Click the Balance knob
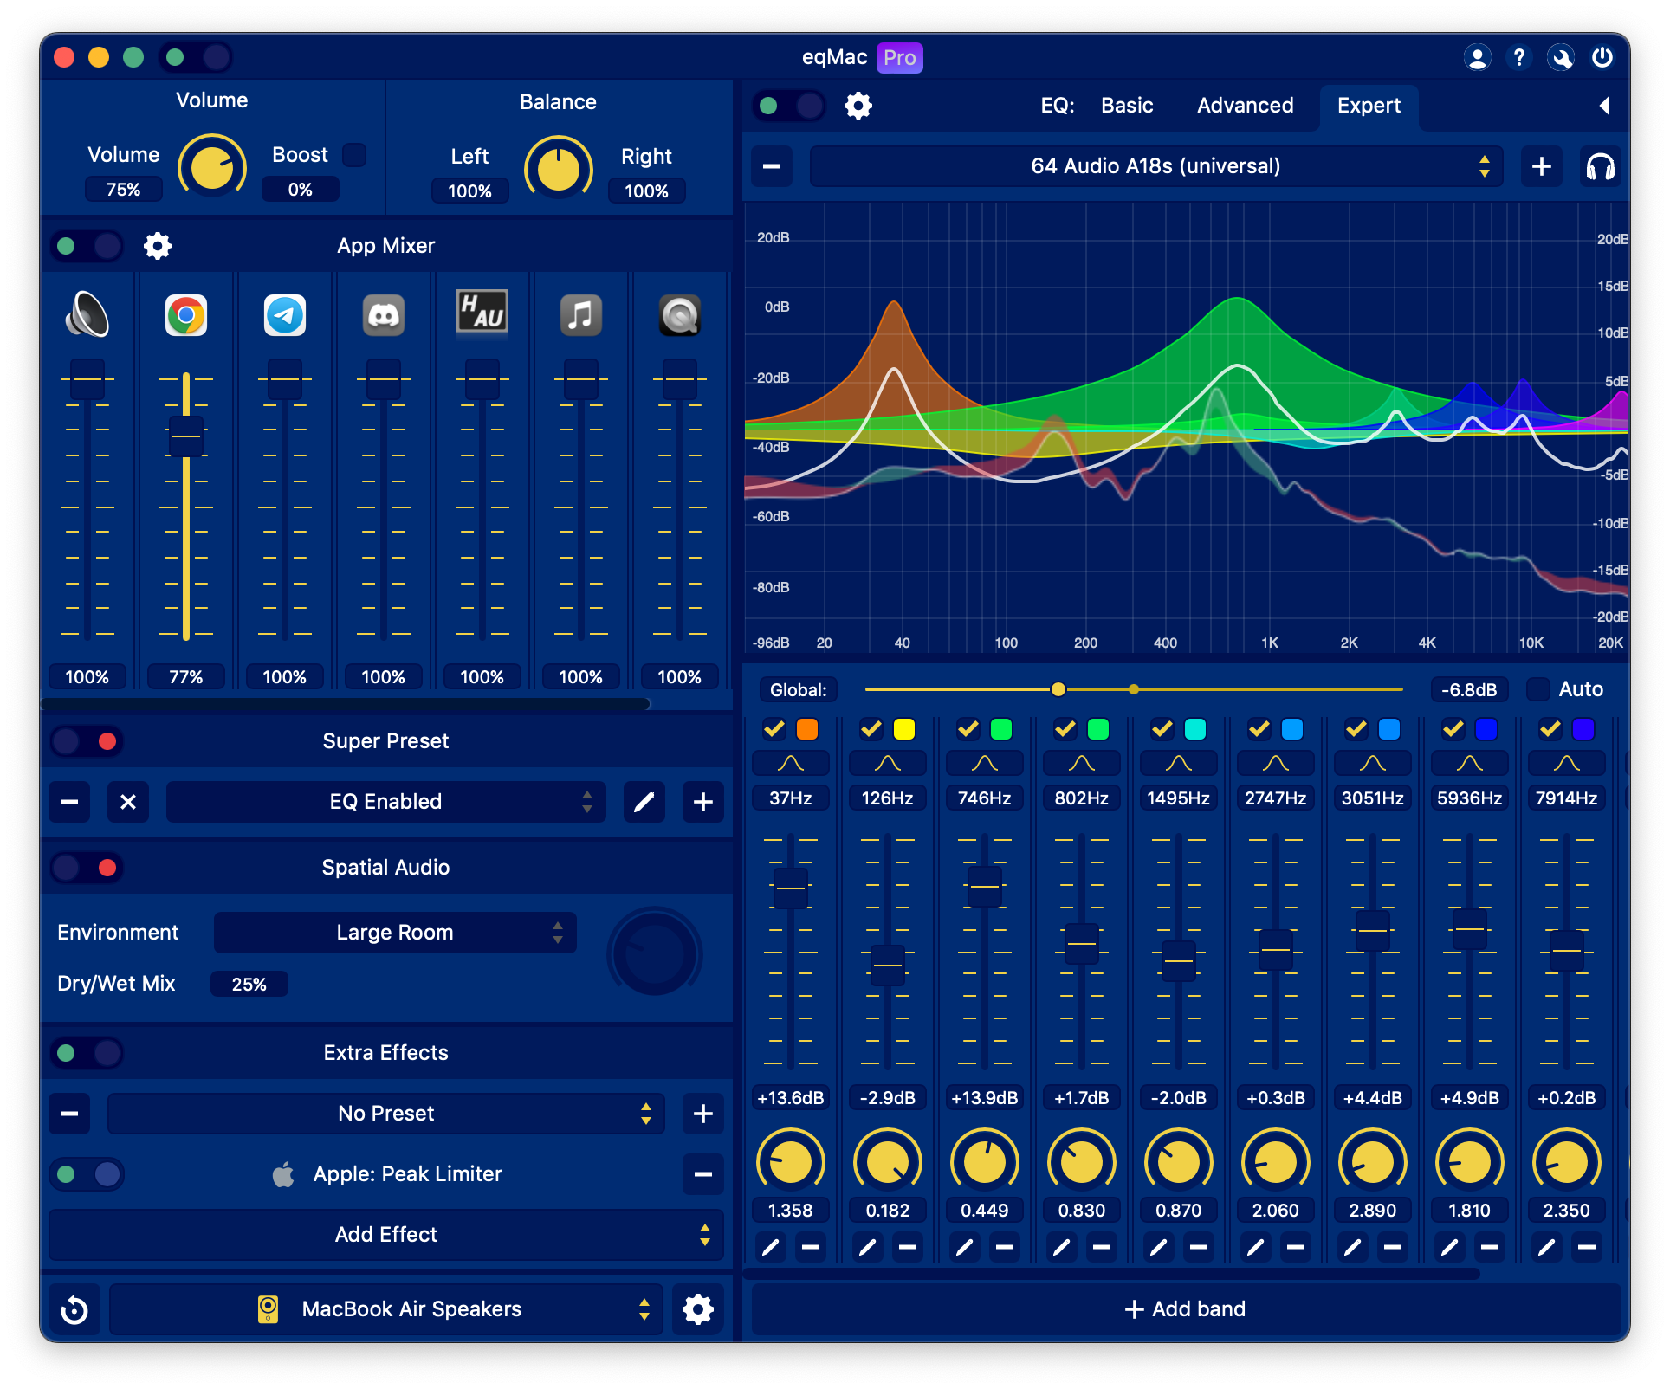The height and width of the screenshot is (1389, 1670). 559,170
